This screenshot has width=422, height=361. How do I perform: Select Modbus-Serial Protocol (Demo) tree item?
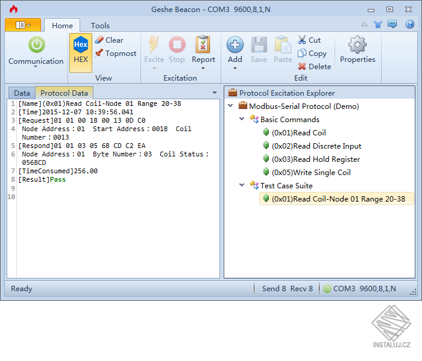pos(304,106)
